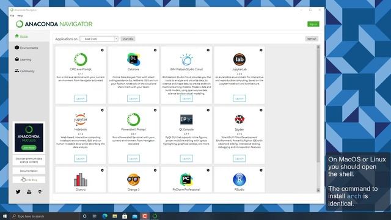The width and height of the screenshot is (391, 220).
Task: Click Anaconda Navigator taskbar icon
Action: 155,216
